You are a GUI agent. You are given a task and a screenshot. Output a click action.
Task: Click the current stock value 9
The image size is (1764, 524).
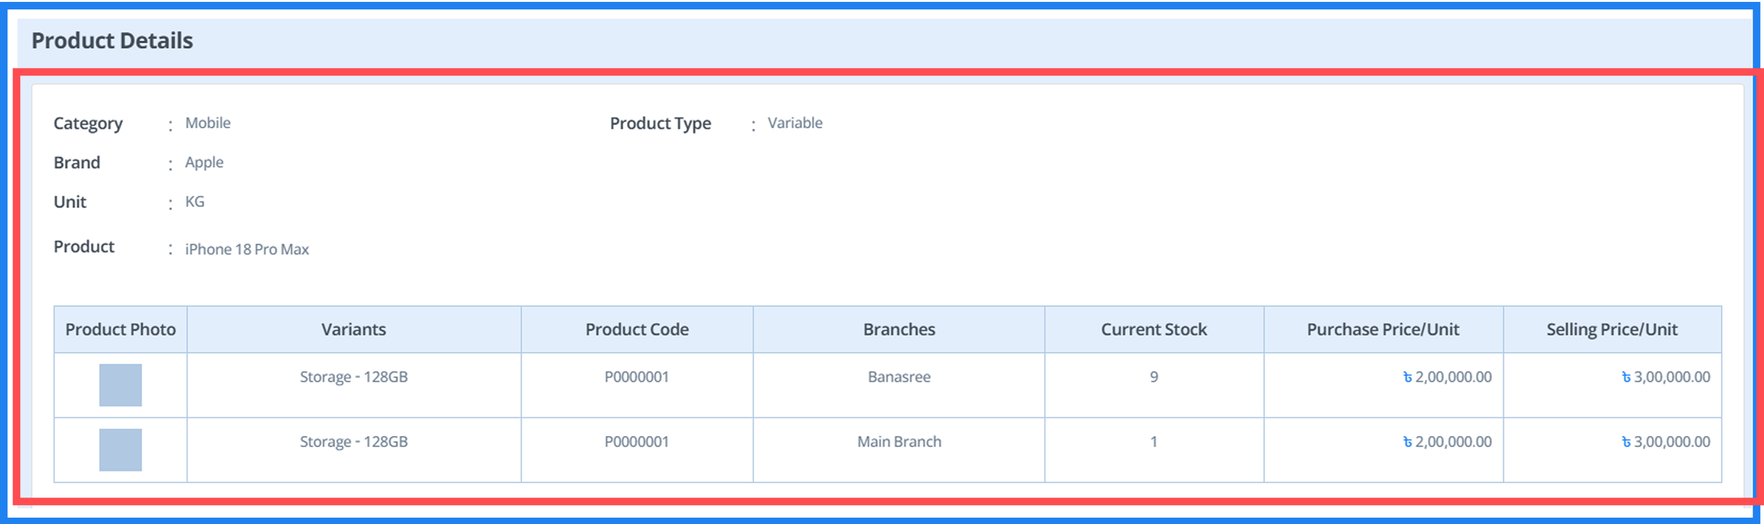click(1154, 377)
